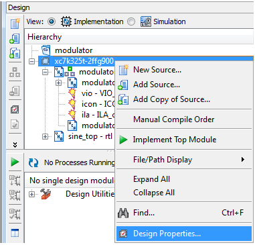Select the modulator UCF constraints file
The height and width of the screenshot is (245, 255).
(x=98, y=126)
